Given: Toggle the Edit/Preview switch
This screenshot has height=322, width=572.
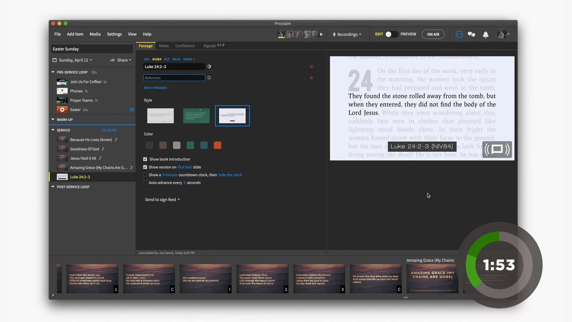Looking at the screenshot, I should point(391,34).
